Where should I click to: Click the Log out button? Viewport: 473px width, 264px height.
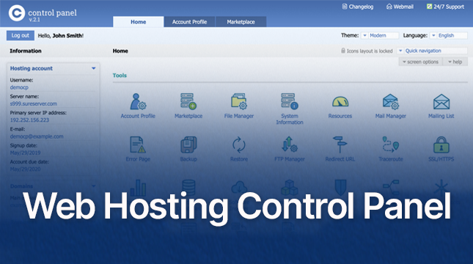(x=21, y=36)
